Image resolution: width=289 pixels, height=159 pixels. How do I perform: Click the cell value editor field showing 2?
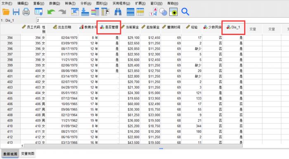pos(162,21)
